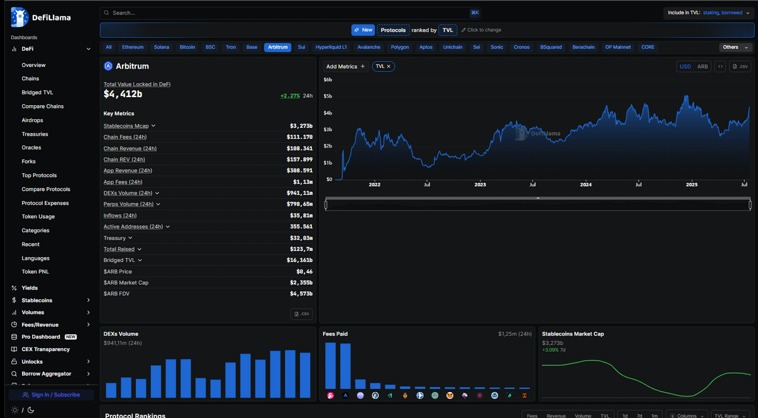The width and height of the screenshot is (758, 418).
Task: Focus the Search input field
Action: [291, 13]
